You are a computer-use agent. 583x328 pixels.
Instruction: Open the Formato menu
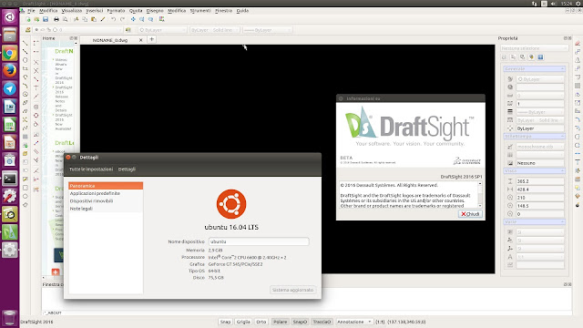pyautogui.click(x=116, y=11)
